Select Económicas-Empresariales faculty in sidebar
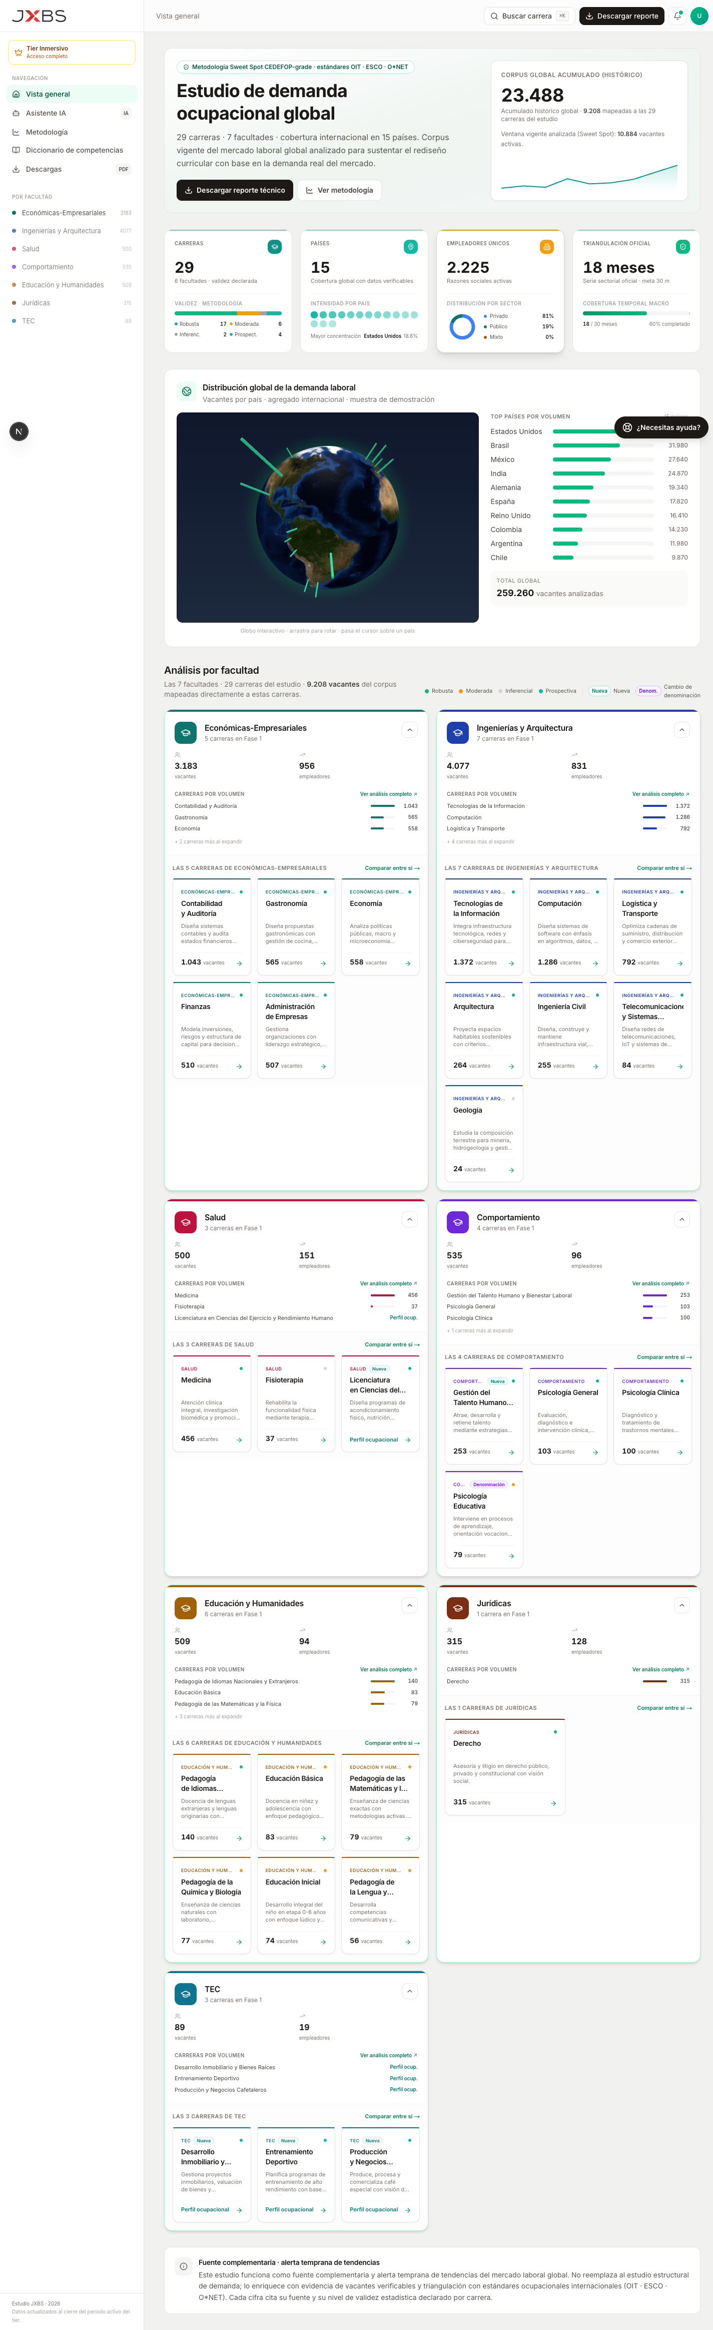The image size is (713, 2330). coord(72,213)
